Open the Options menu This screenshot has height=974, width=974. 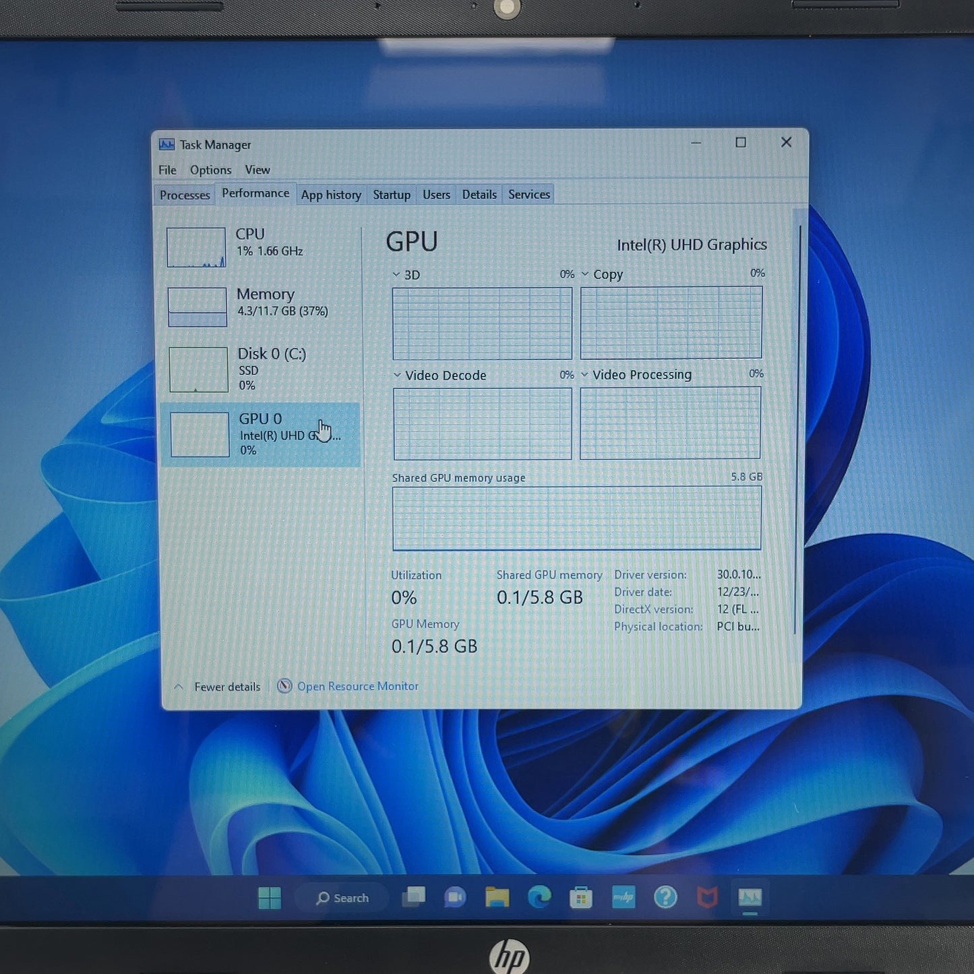point(210,170)
